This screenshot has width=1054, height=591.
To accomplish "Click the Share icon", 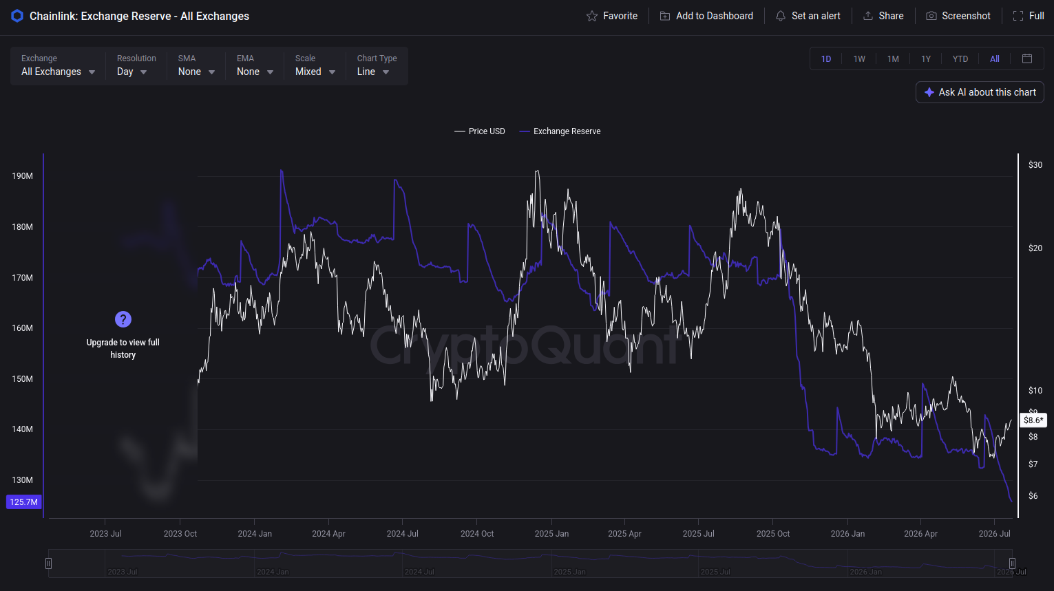I will click(868, 16).
